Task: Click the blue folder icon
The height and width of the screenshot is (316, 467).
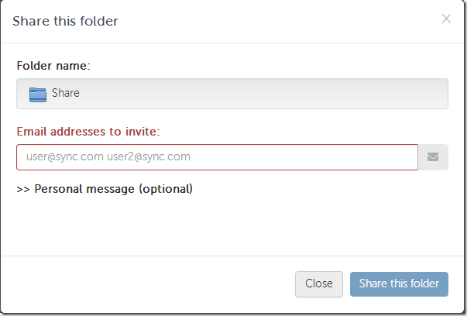Action: (x=38, y=94)
